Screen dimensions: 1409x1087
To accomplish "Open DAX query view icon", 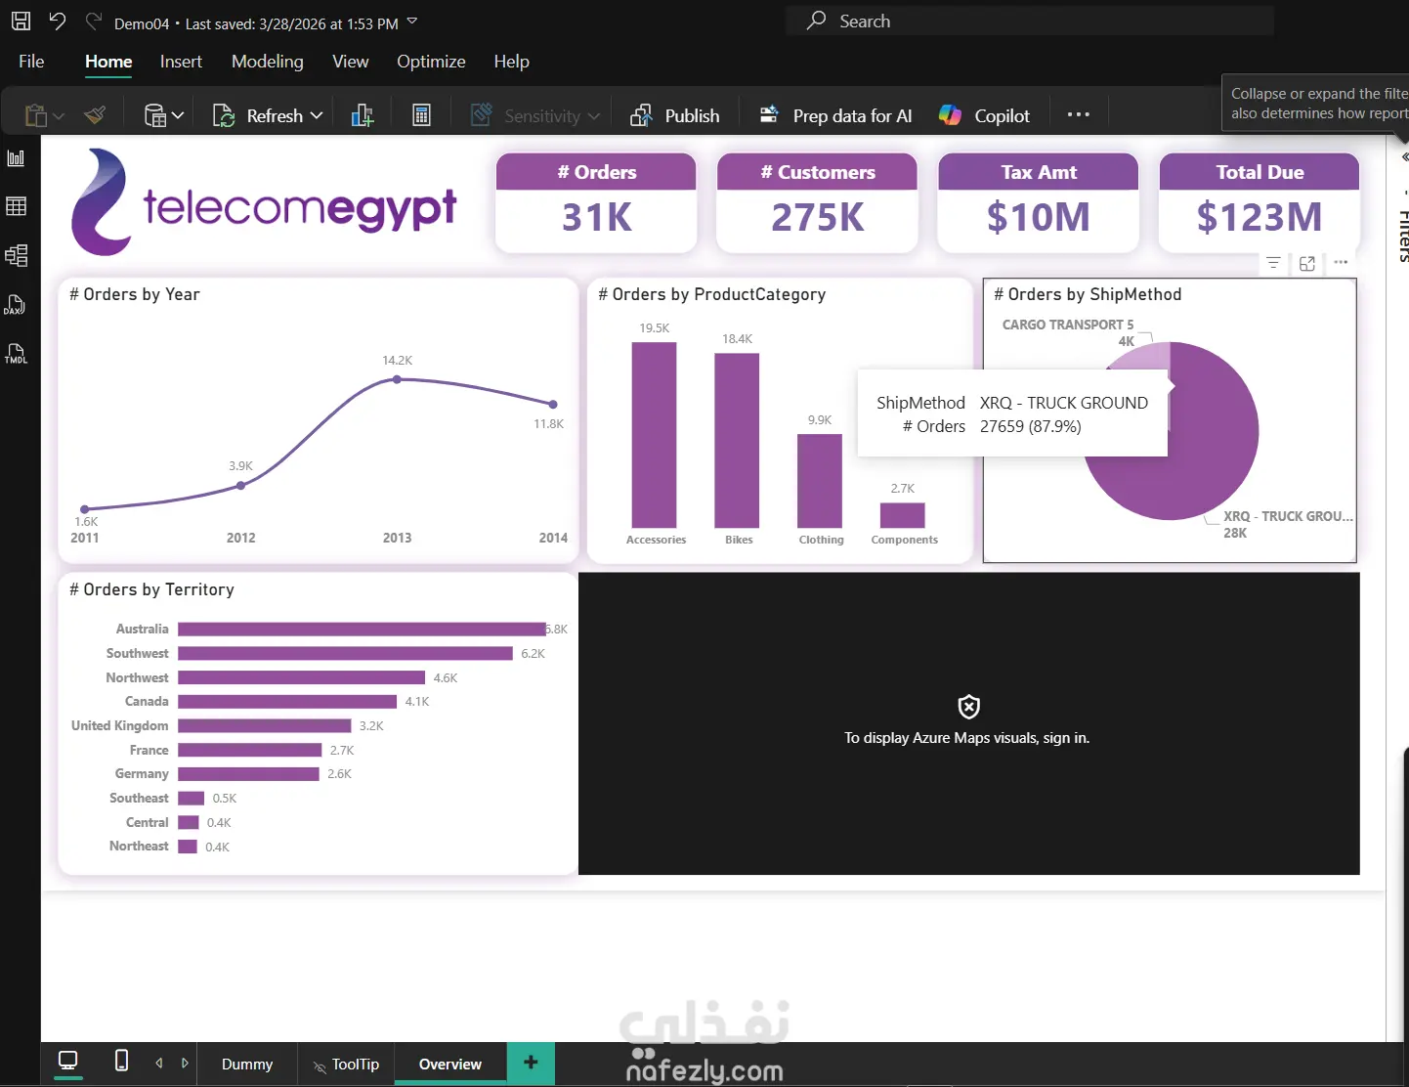I will [16, 305].
